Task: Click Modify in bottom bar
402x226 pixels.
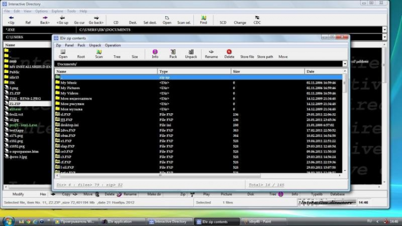Action: coord(18,194)
